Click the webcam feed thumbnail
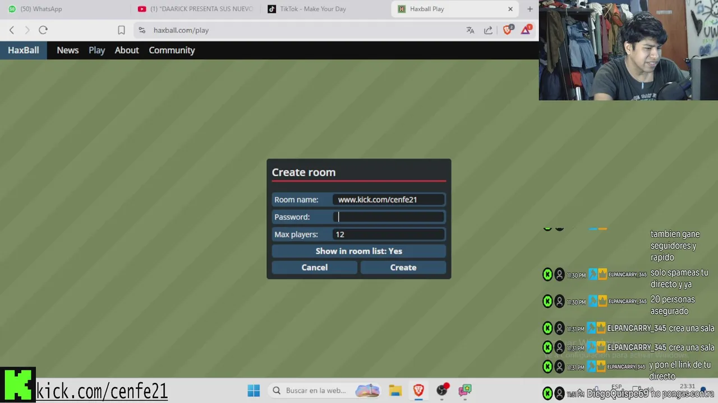Image resolution: width=718 pixels, height=403 pixels. pyautogui.click(x=628, y=50)
